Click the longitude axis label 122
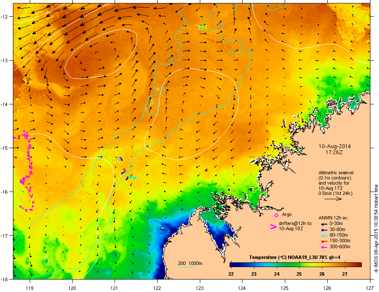This screenshot has width=379, height=292. (x=157, y=288)
